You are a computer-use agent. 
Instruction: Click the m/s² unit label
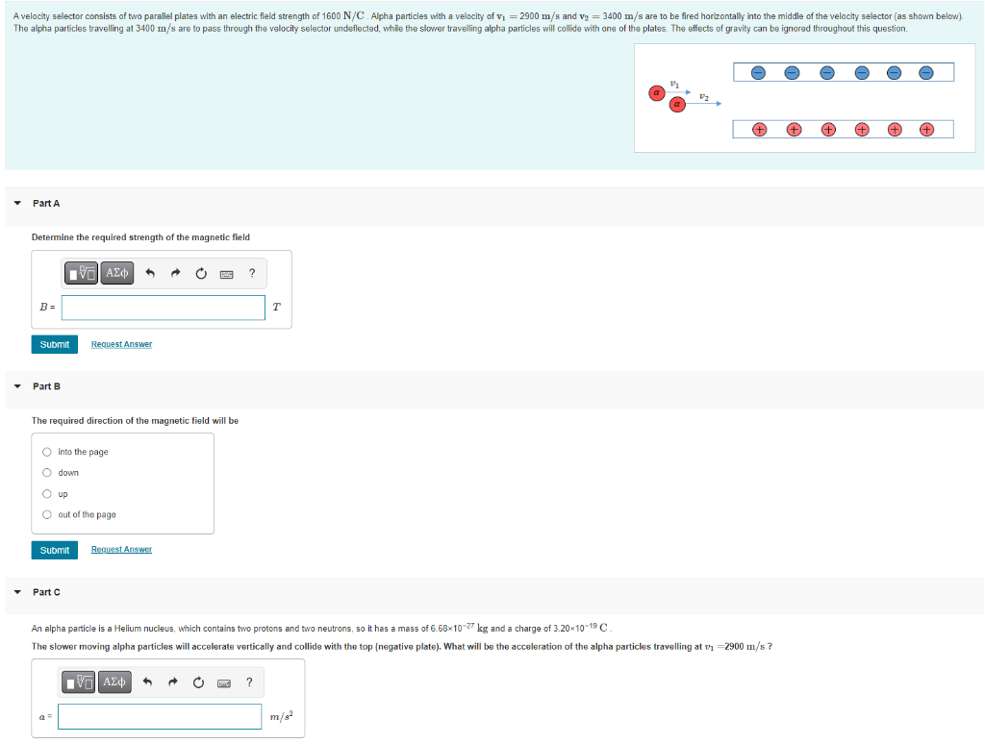tap(282, 716)
